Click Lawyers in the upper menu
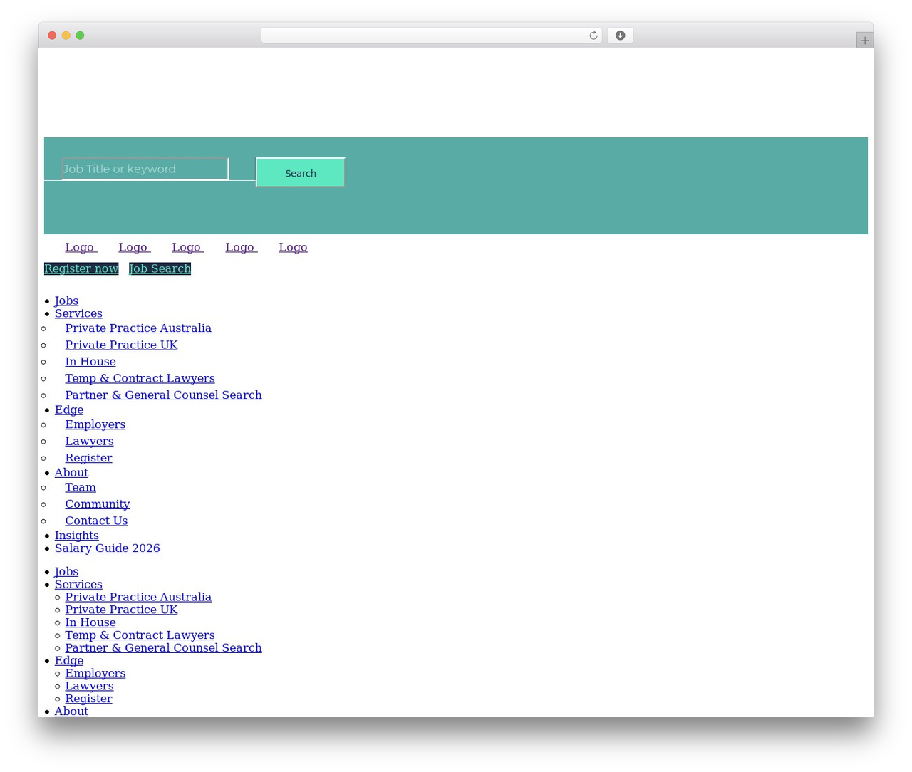The image size is (912, 772). coord(89,442)
